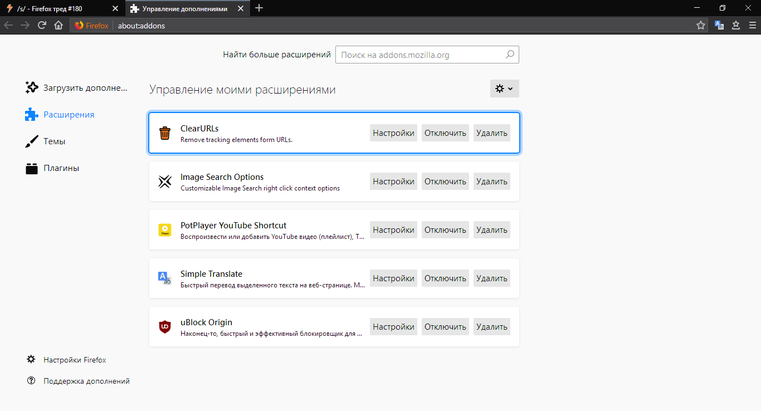This screenshot has width=761, height=411.
Task: Select the uBlock Origin extension name
Action: click(x=206, y=322)
